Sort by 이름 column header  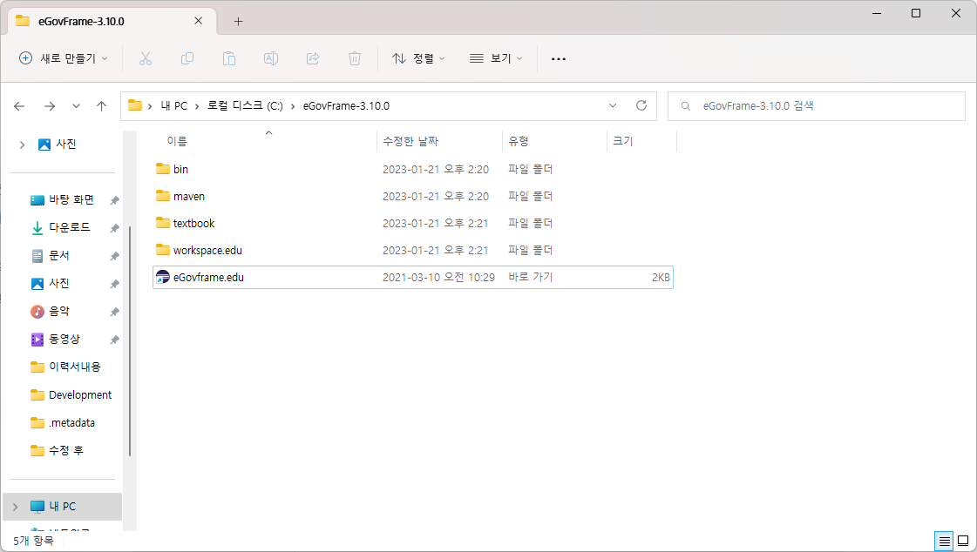tap(177, 141)
